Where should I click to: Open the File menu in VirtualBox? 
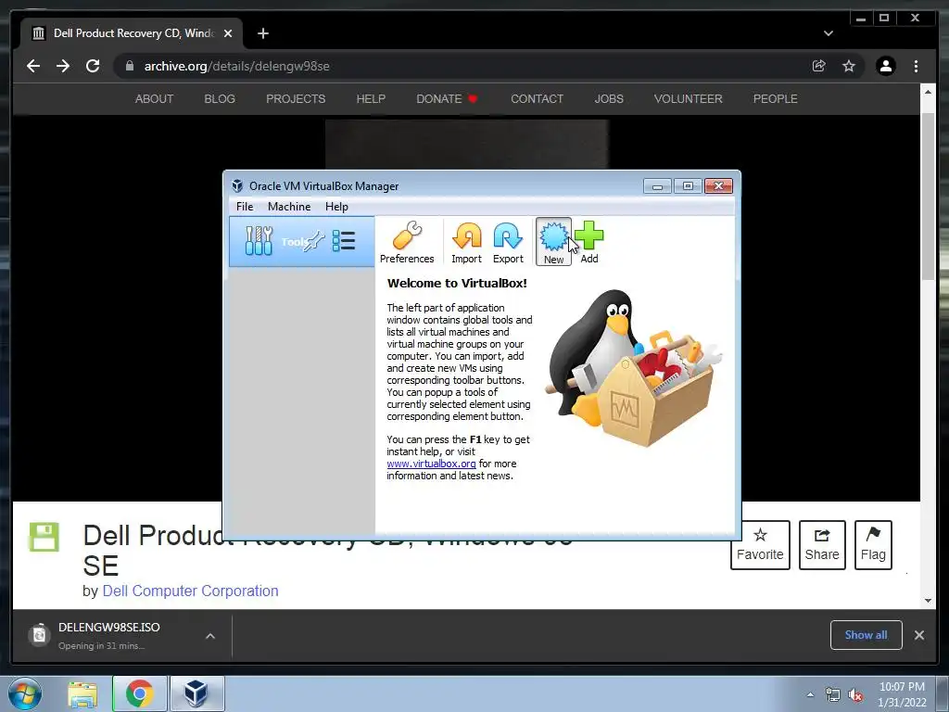click(x=245, y=207)
